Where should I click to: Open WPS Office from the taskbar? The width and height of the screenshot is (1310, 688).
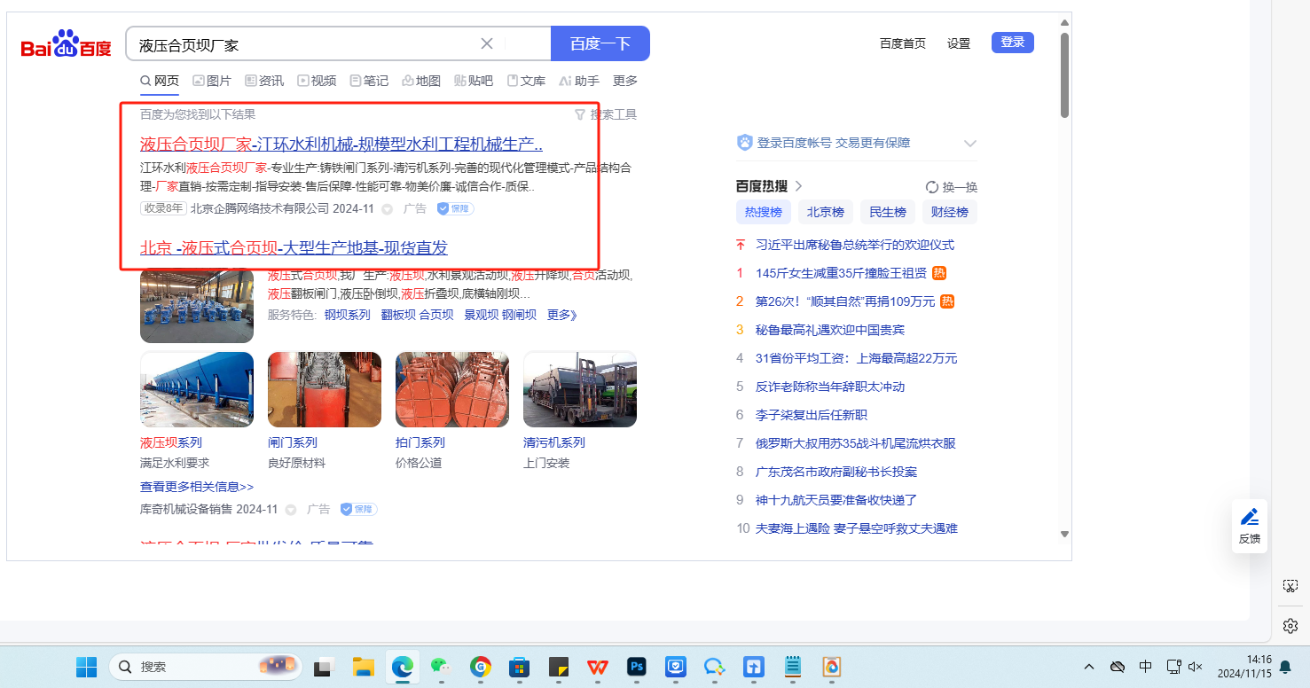597,667
